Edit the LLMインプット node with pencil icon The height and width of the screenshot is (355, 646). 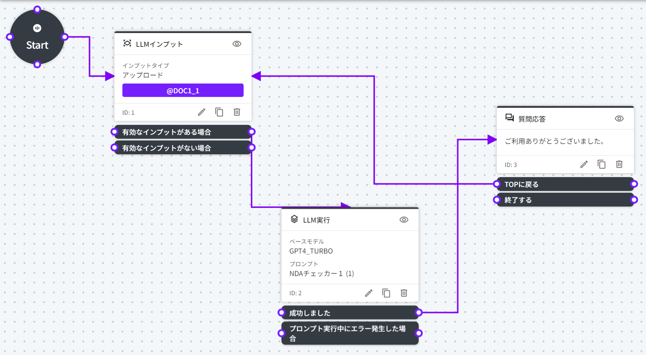(x=201, y=112)
